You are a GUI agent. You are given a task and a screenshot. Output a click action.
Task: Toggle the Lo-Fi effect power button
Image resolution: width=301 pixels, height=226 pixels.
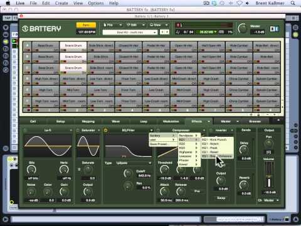point(25,131)
